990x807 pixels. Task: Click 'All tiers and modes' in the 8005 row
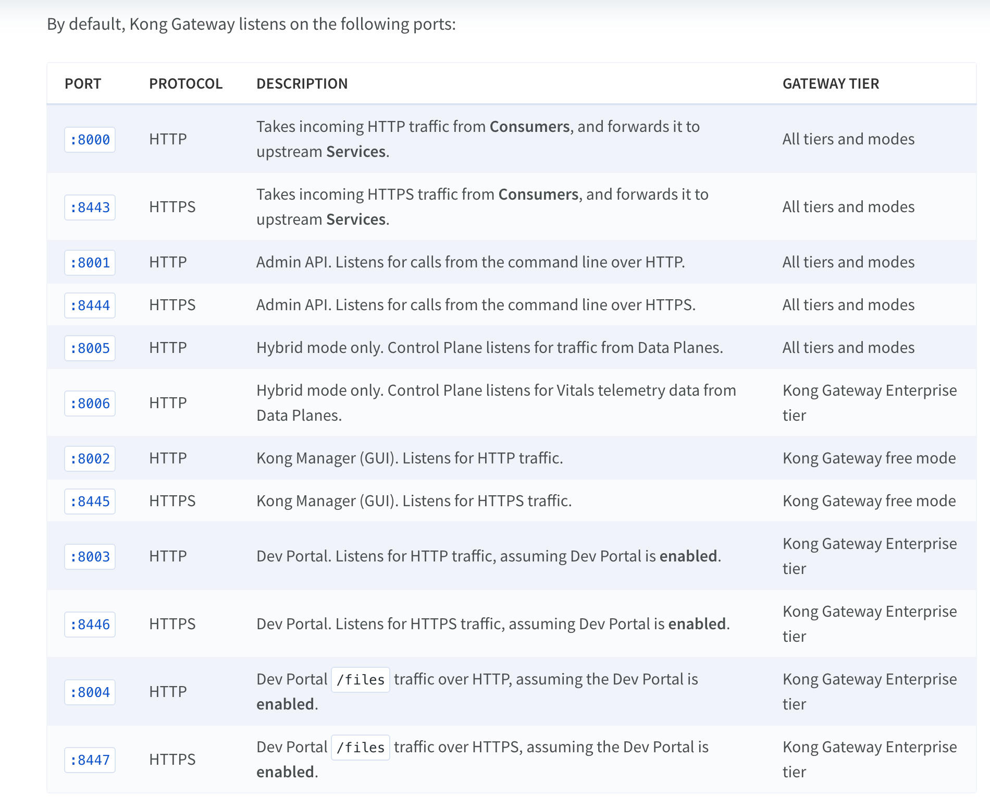pyautogui.click(x=848, y=348)
